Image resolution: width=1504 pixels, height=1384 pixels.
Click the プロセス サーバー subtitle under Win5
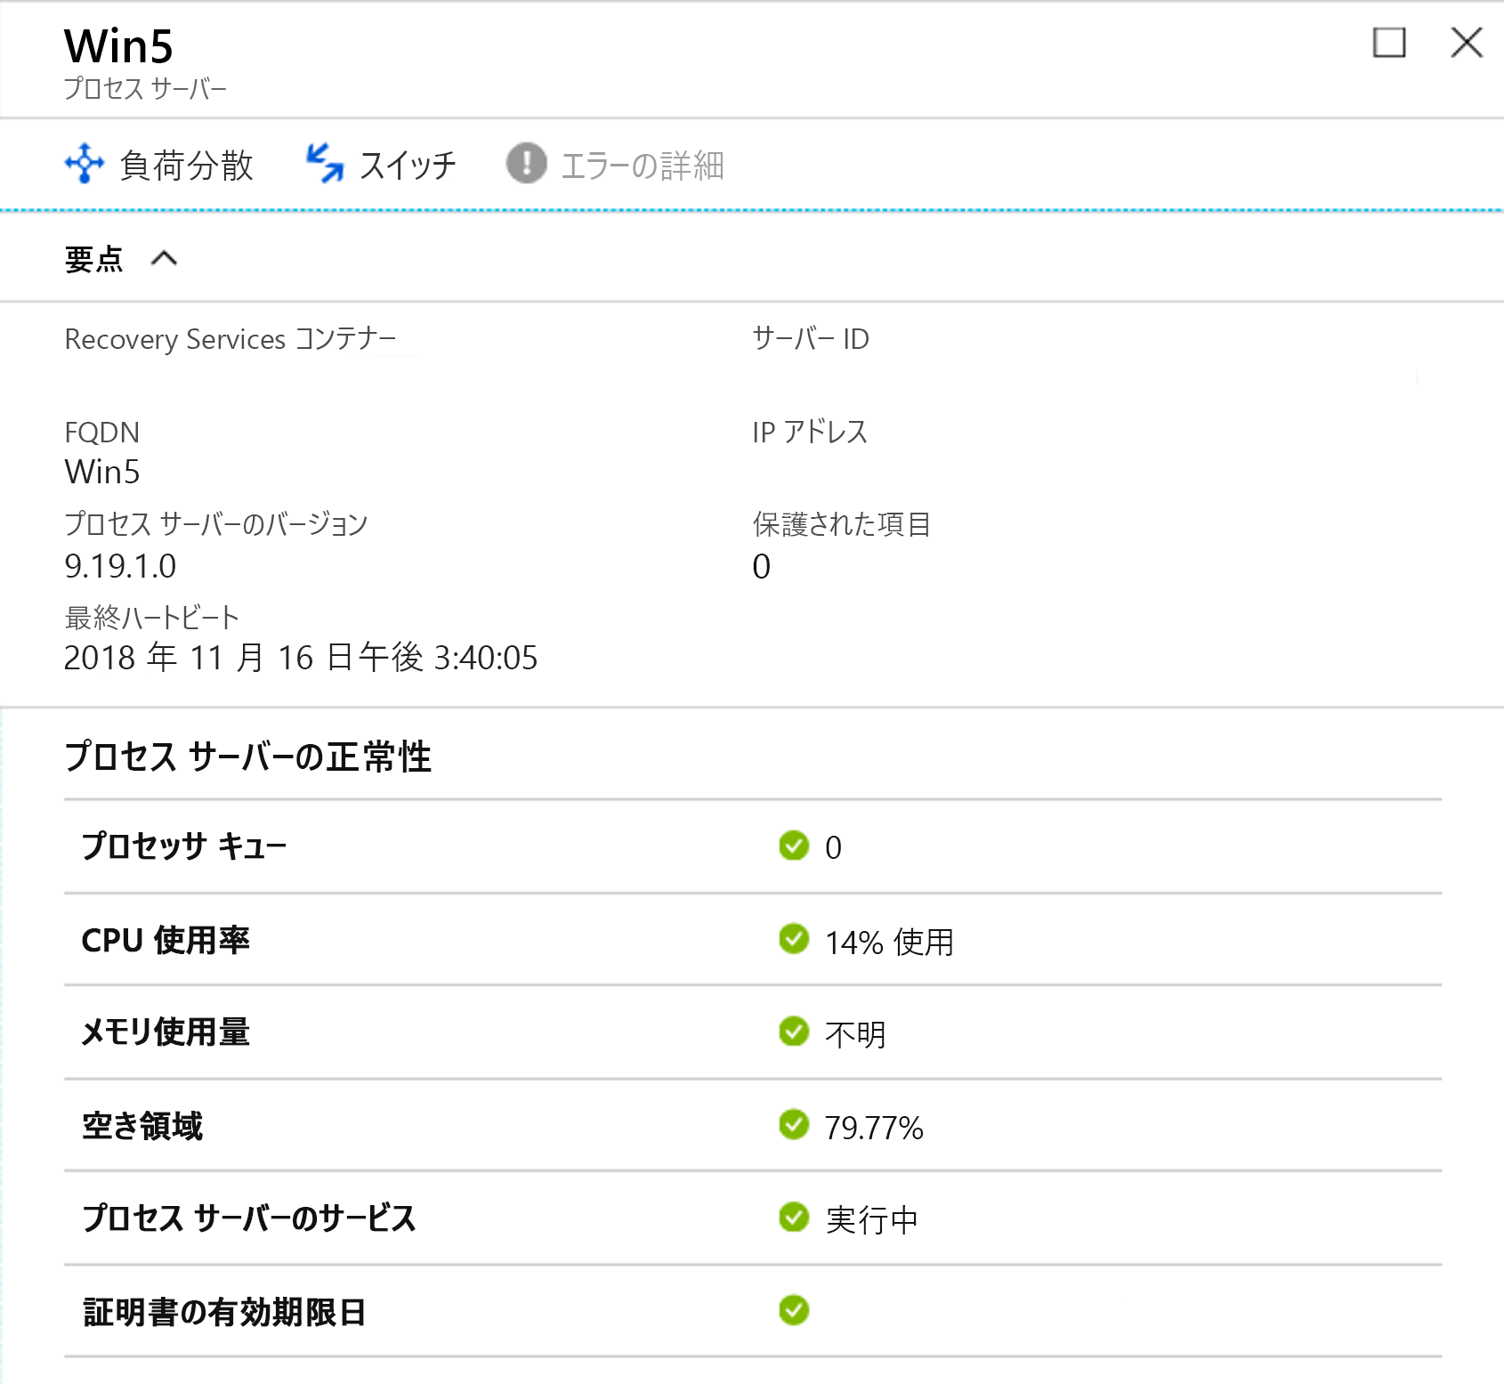click(x=145, y=89)
